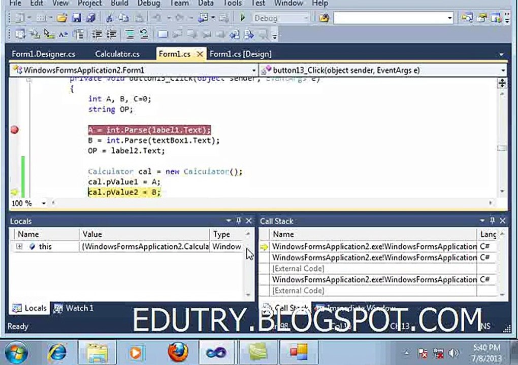
Task: Open the Object Browser toolbar icon
Action: click(x=496, y=18)
